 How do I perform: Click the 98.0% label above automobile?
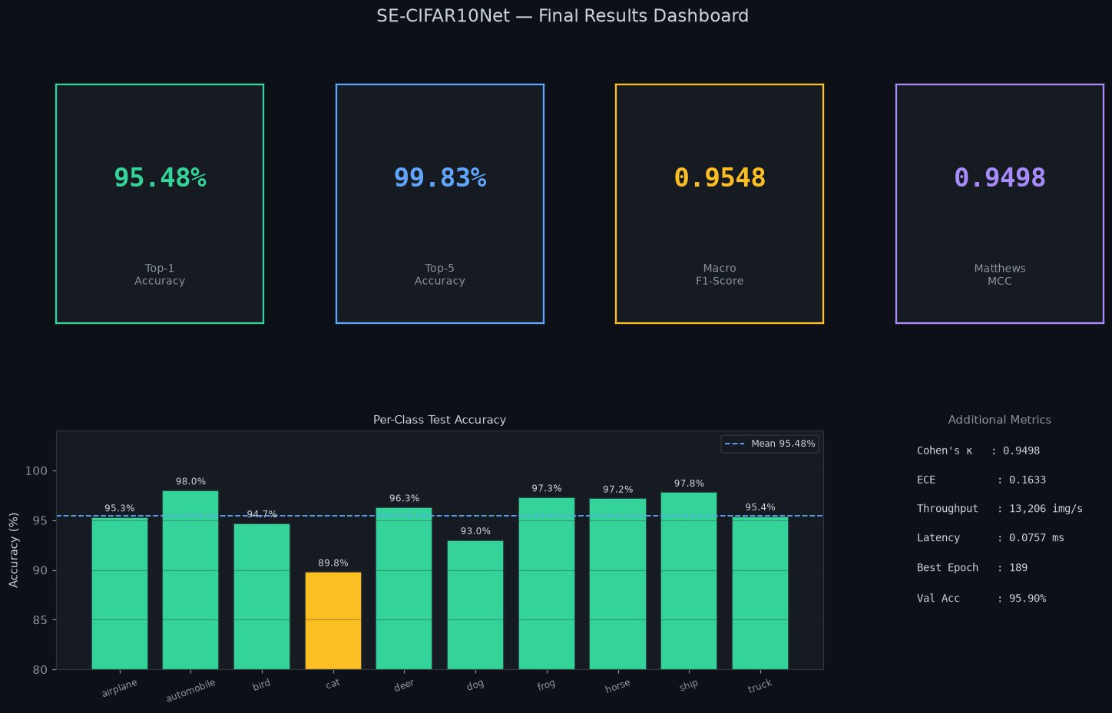point(190,482)
